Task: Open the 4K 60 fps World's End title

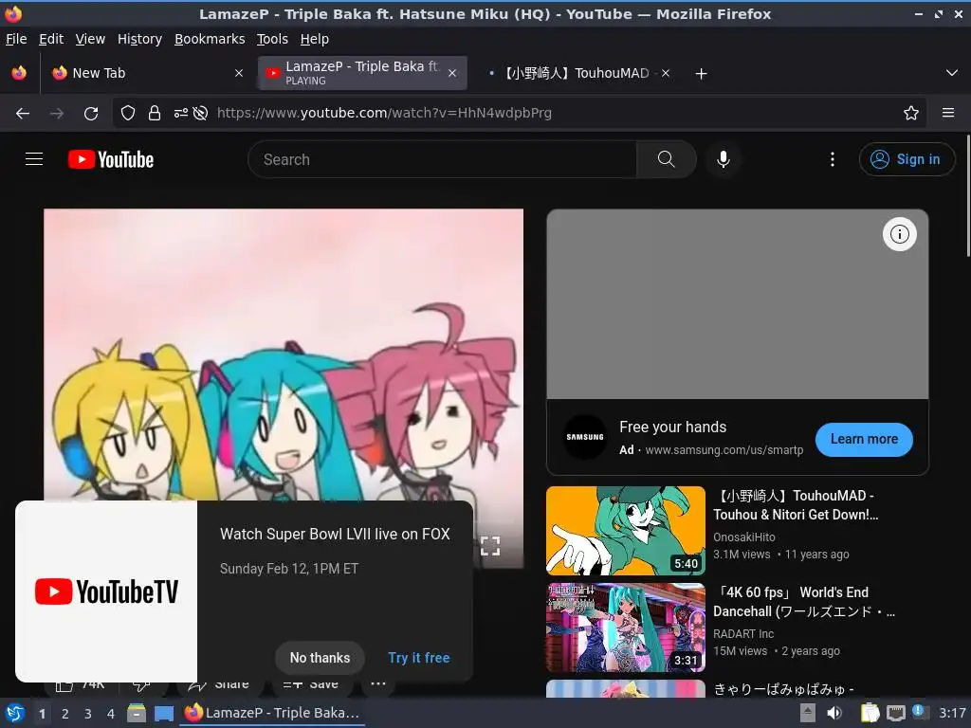Action: click(x=804, y=602)
